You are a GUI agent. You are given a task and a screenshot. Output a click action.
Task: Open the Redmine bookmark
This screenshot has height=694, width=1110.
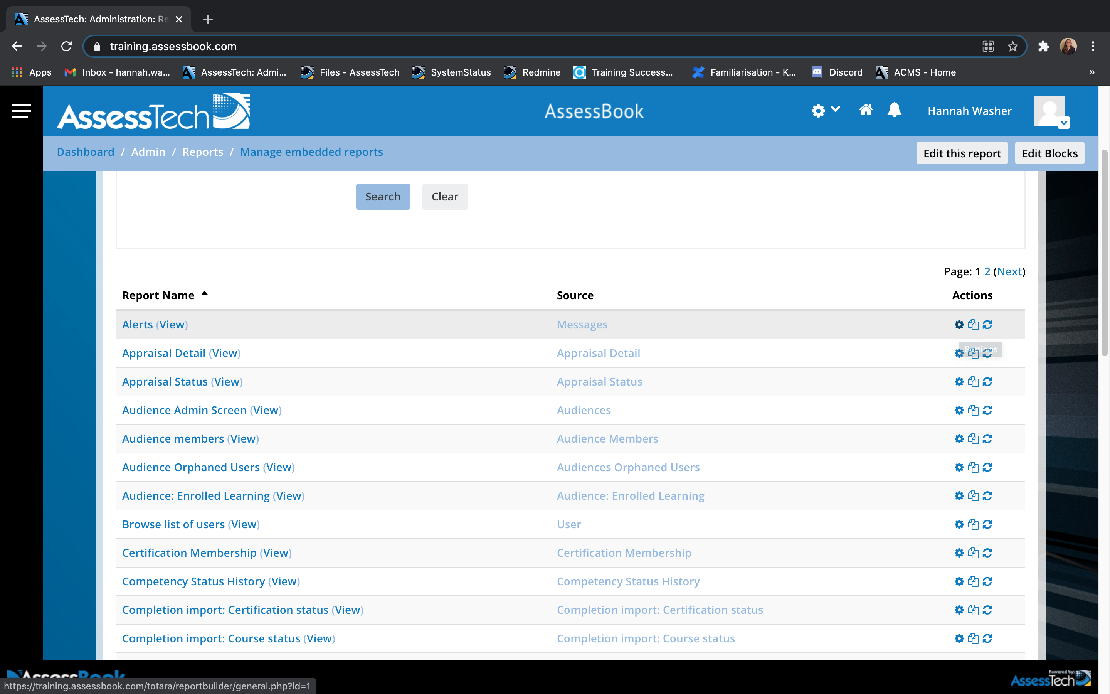click(531, 72)
